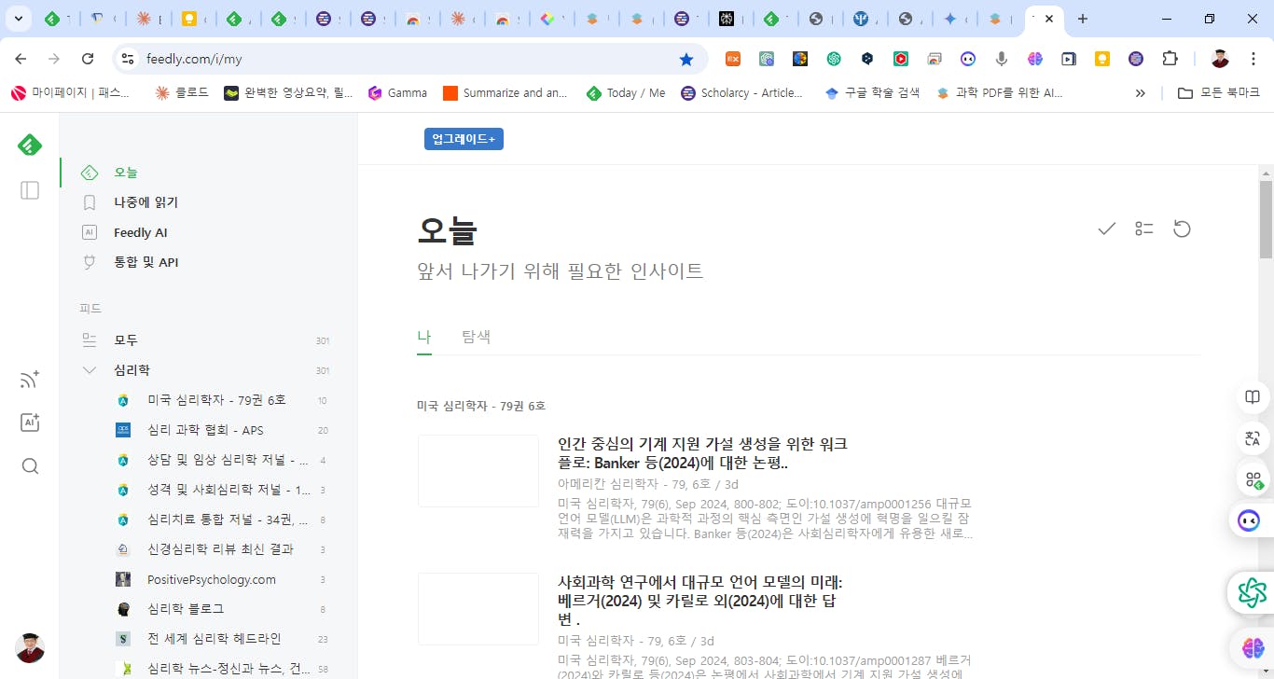Refresh the Today feed
Viewport: 1274px width, 679px height.
(x=1182, y=229)
